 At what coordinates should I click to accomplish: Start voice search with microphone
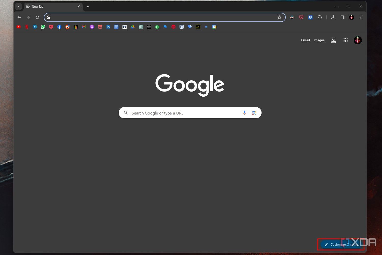point(244,113)
